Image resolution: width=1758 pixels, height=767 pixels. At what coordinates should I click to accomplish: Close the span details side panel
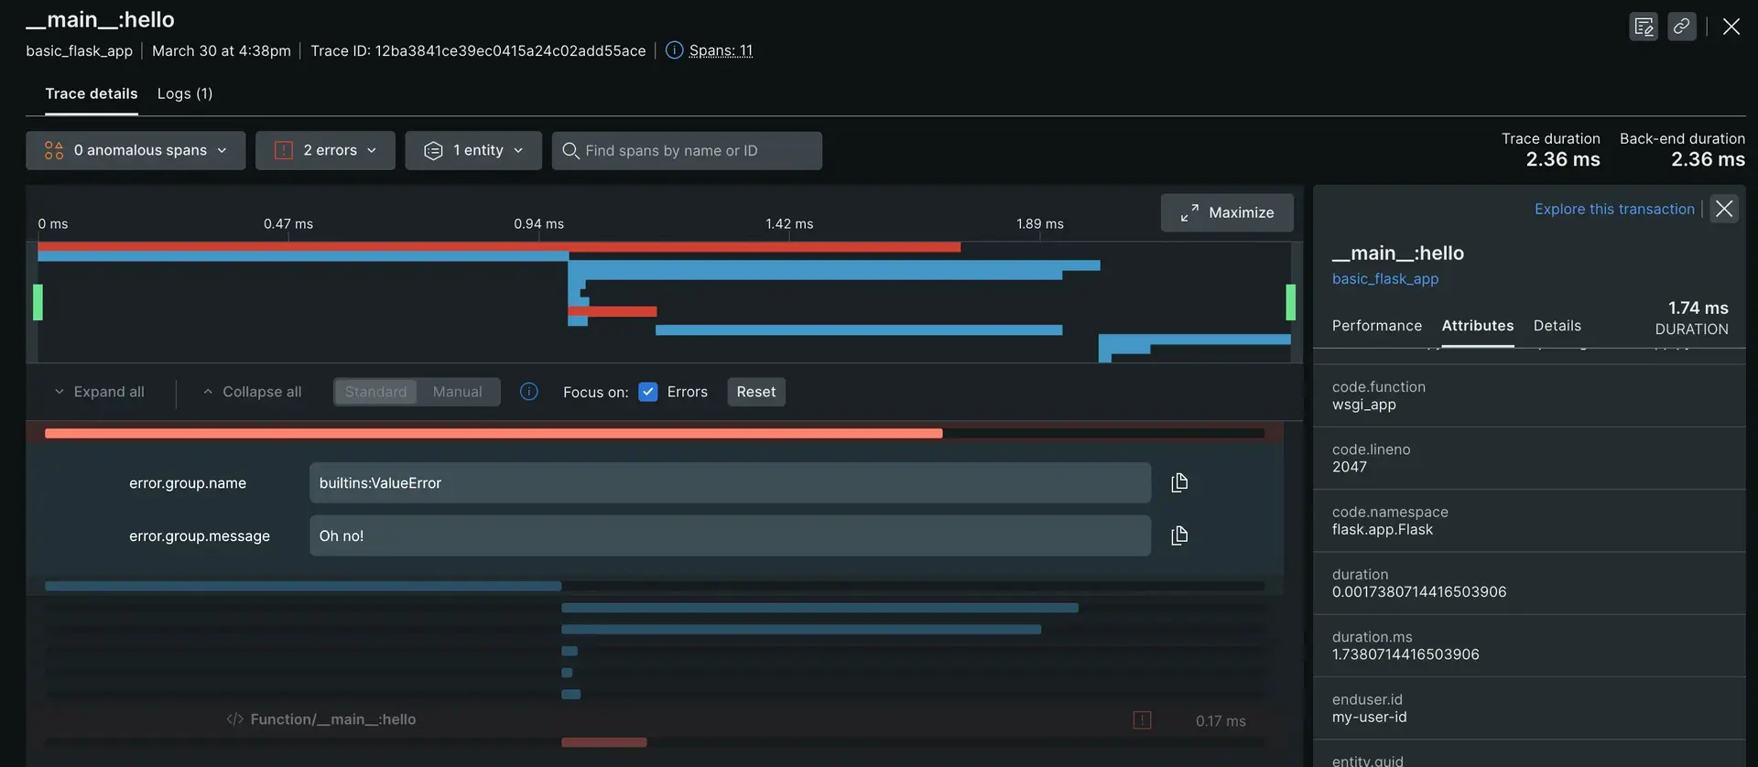pyautogui.click(x=1724, y=209)
